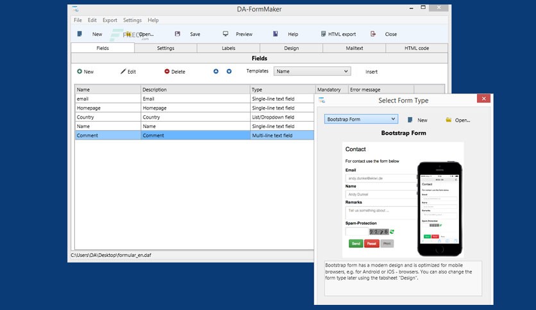Click the Description column header

(x=195, y=90)
